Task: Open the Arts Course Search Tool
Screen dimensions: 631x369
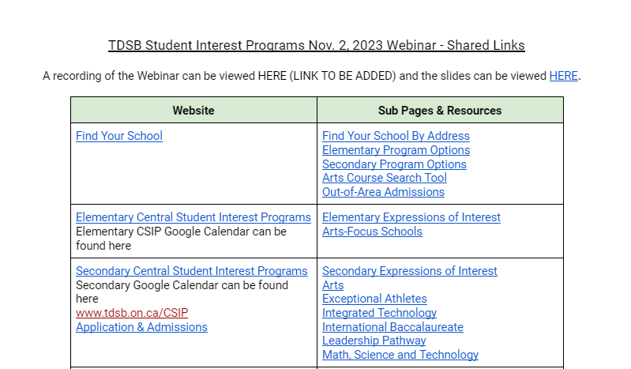Action: (x=384, y=178)
